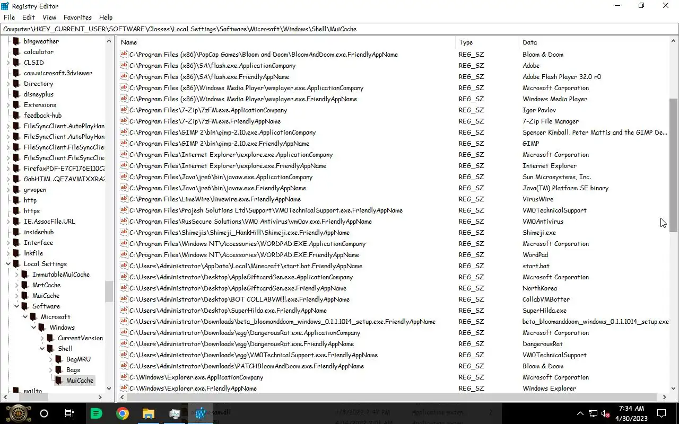Click the tree pane vertical scrollbar thumb

[109, 291]
